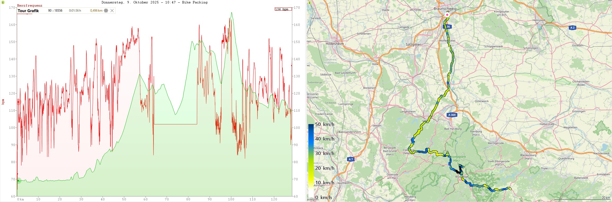This screenshot has width=612, height=202.
Task: Click the Wernigerode label on the map
Action: (496, 143)
